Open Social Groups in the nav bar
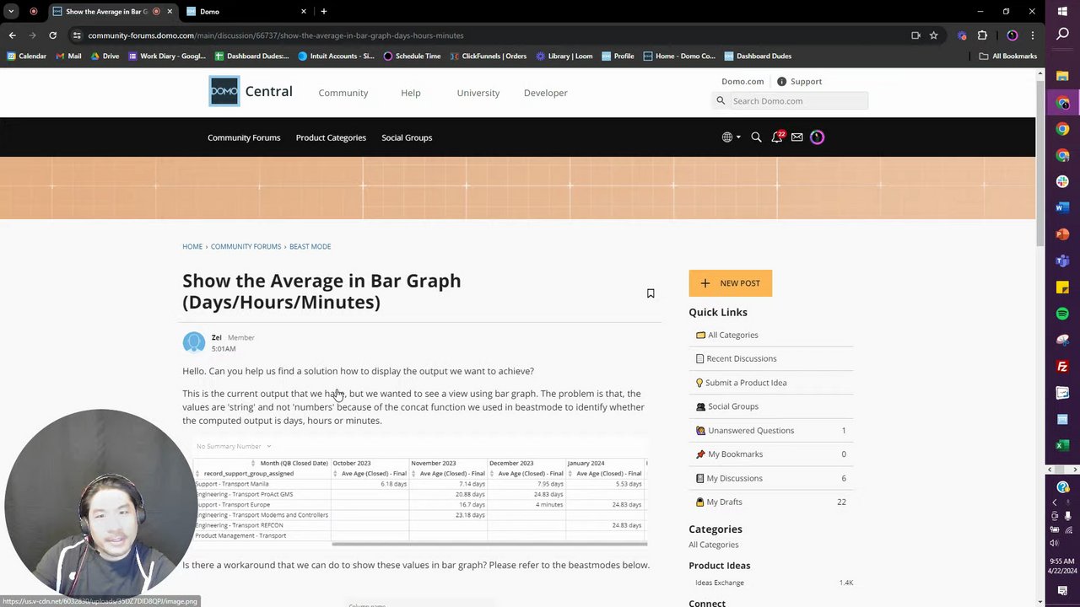The image size is (1080, 607). (407, 137)
